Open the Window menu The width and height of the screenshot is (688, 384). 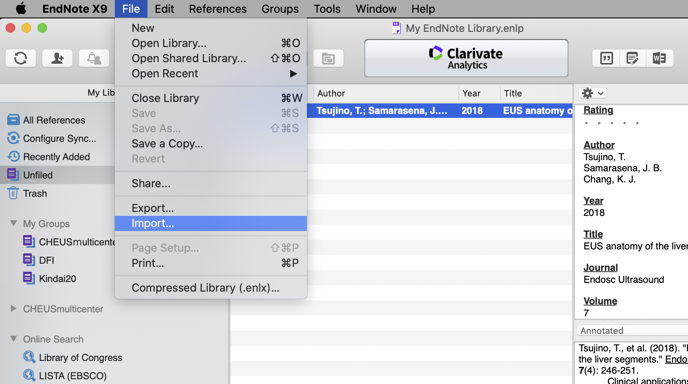click(376, 9)
